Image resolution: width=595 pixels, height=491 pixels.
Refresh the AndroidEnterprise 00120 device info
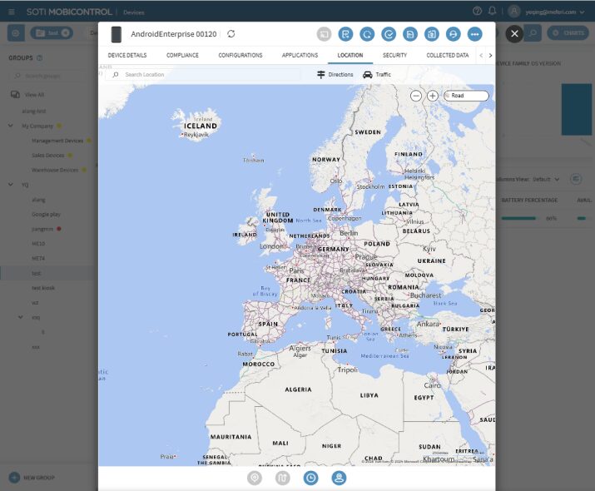pos(231,34)
